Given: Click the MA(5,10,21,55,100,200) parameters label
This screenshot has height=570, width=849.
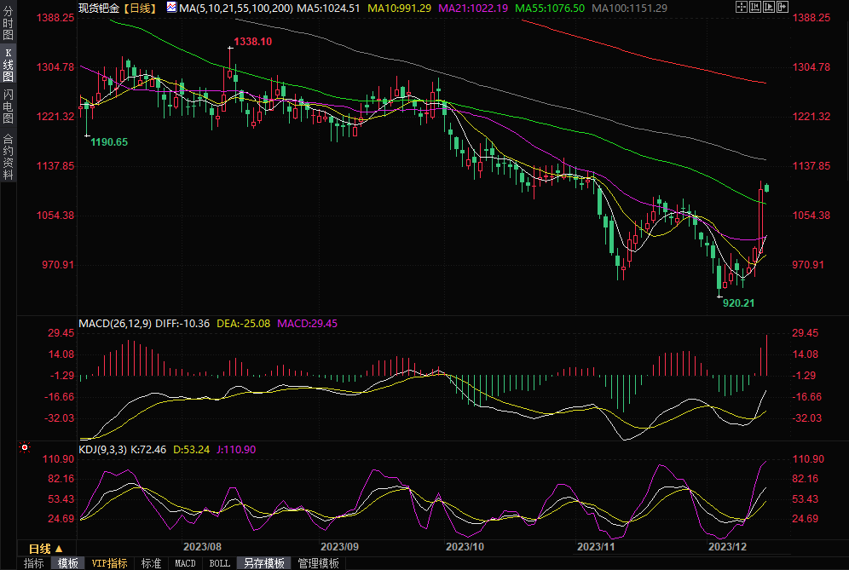Looking at the screenshot, I should [x=236, y=8].
